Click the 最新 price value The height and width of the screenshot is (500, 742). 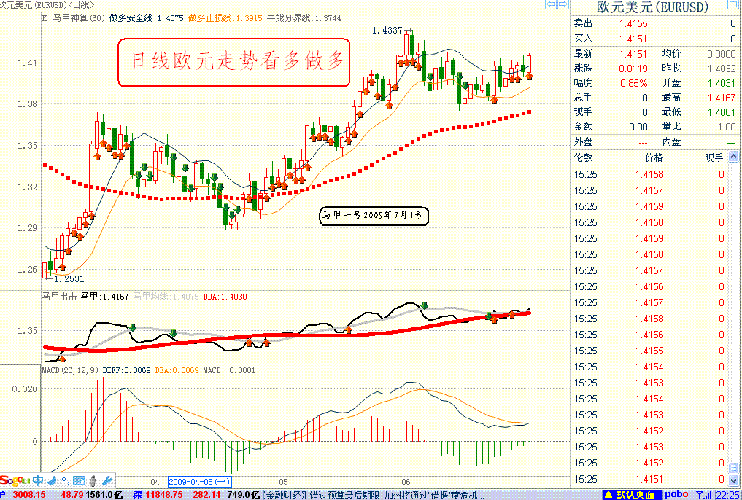[633, 54]
